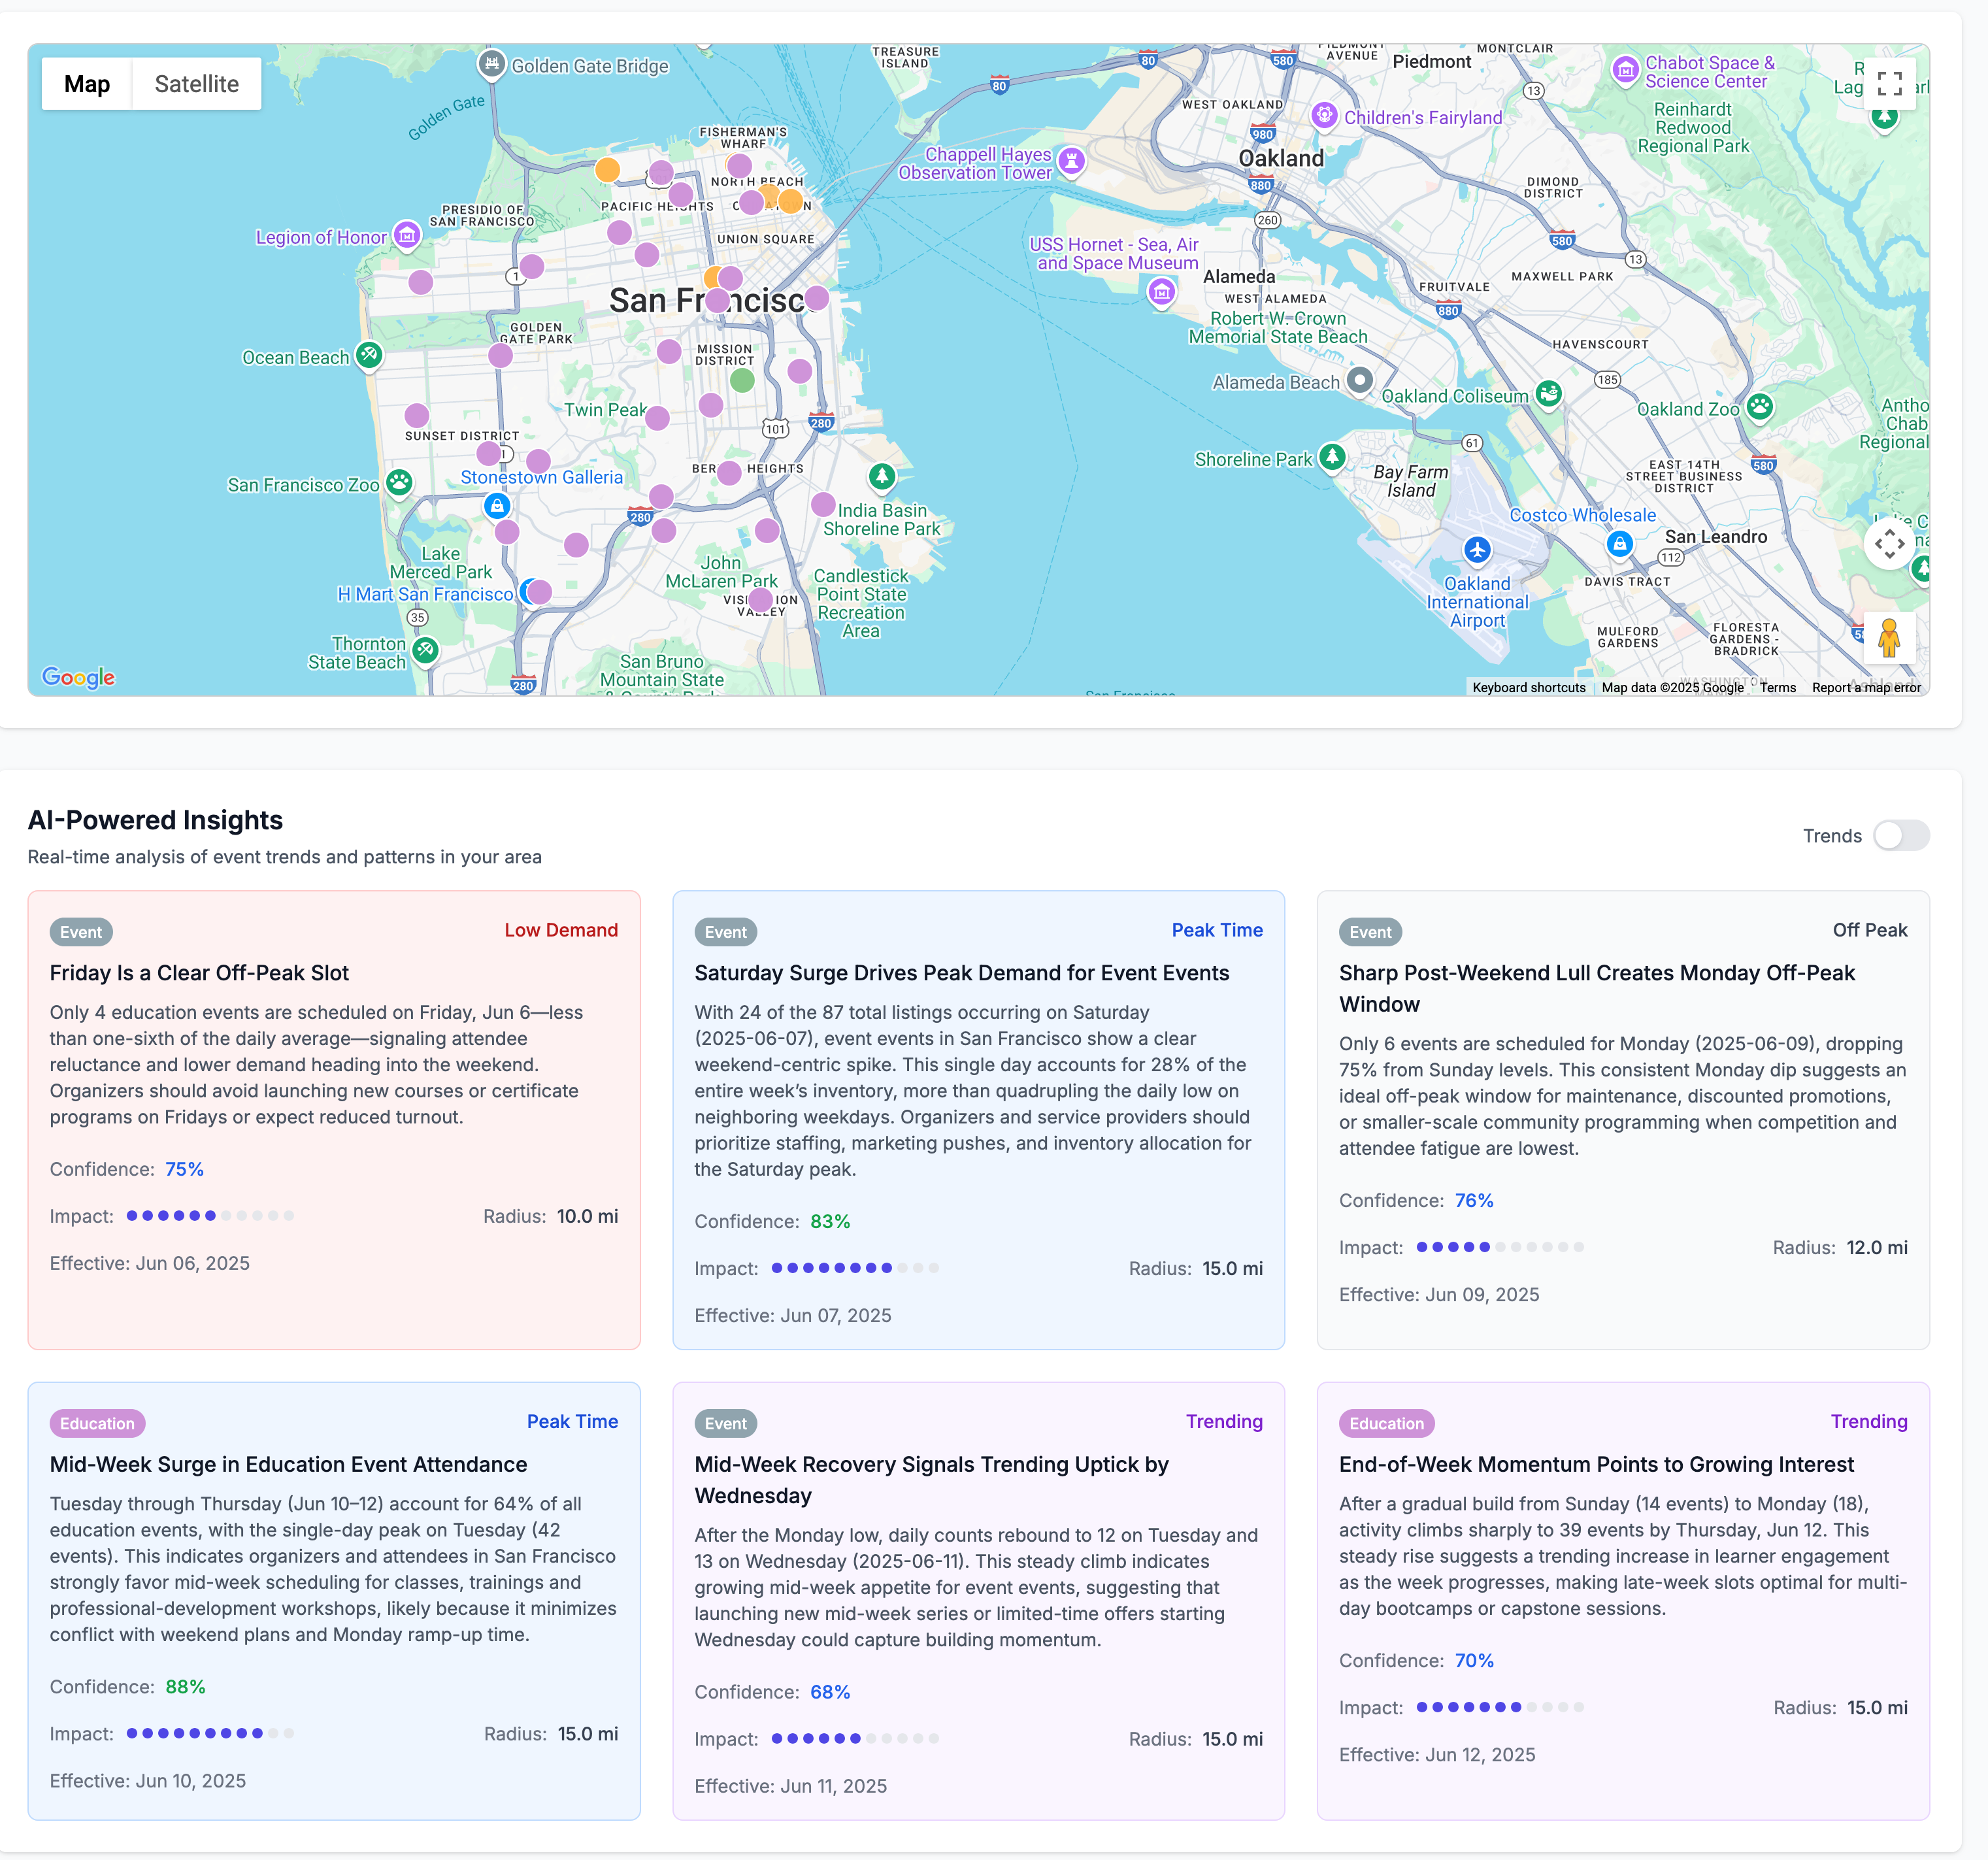Click the Radius 10.0 mi value
Image resolution: width=1988 pixels, height=1860 pixels.
(x=587, y=1216)
